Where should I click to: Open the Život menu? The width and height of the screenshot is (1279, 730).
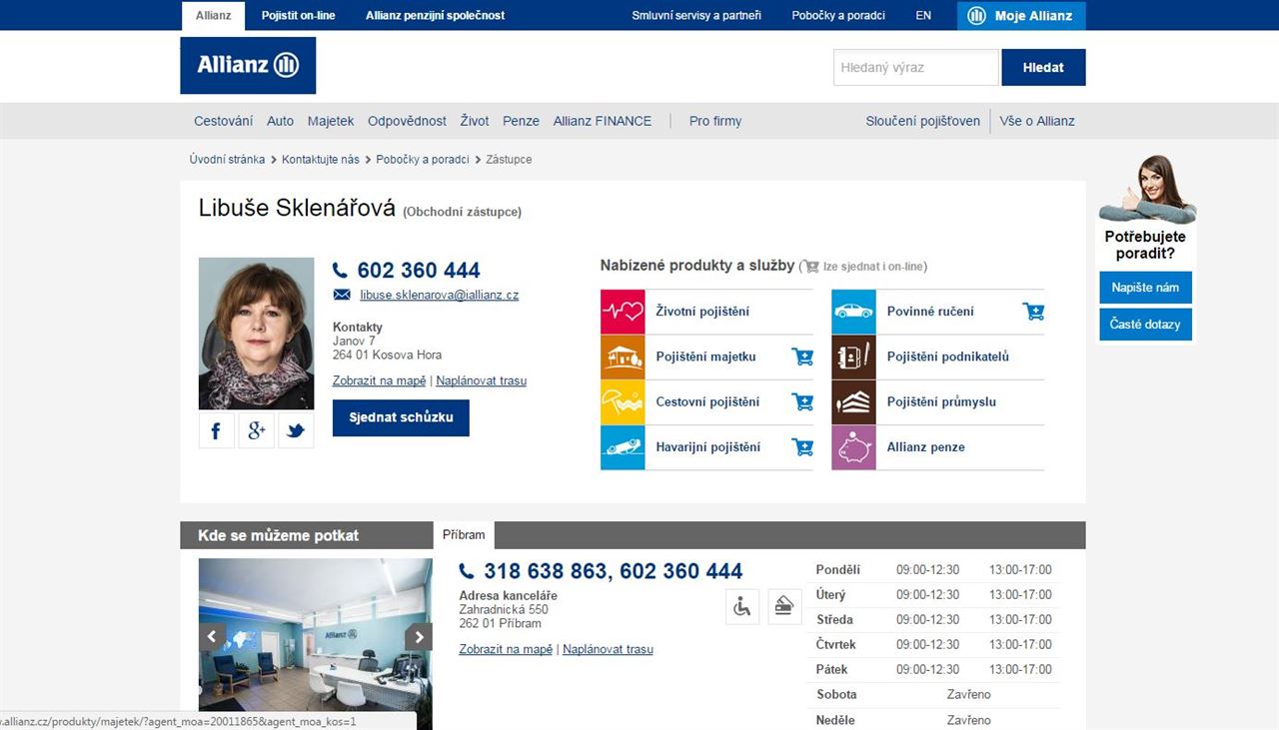475,121
